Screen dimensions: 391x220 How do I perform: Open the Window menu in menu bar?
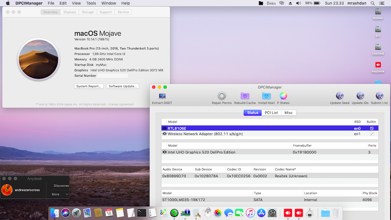pyautogui.click(x=108, y=3)
